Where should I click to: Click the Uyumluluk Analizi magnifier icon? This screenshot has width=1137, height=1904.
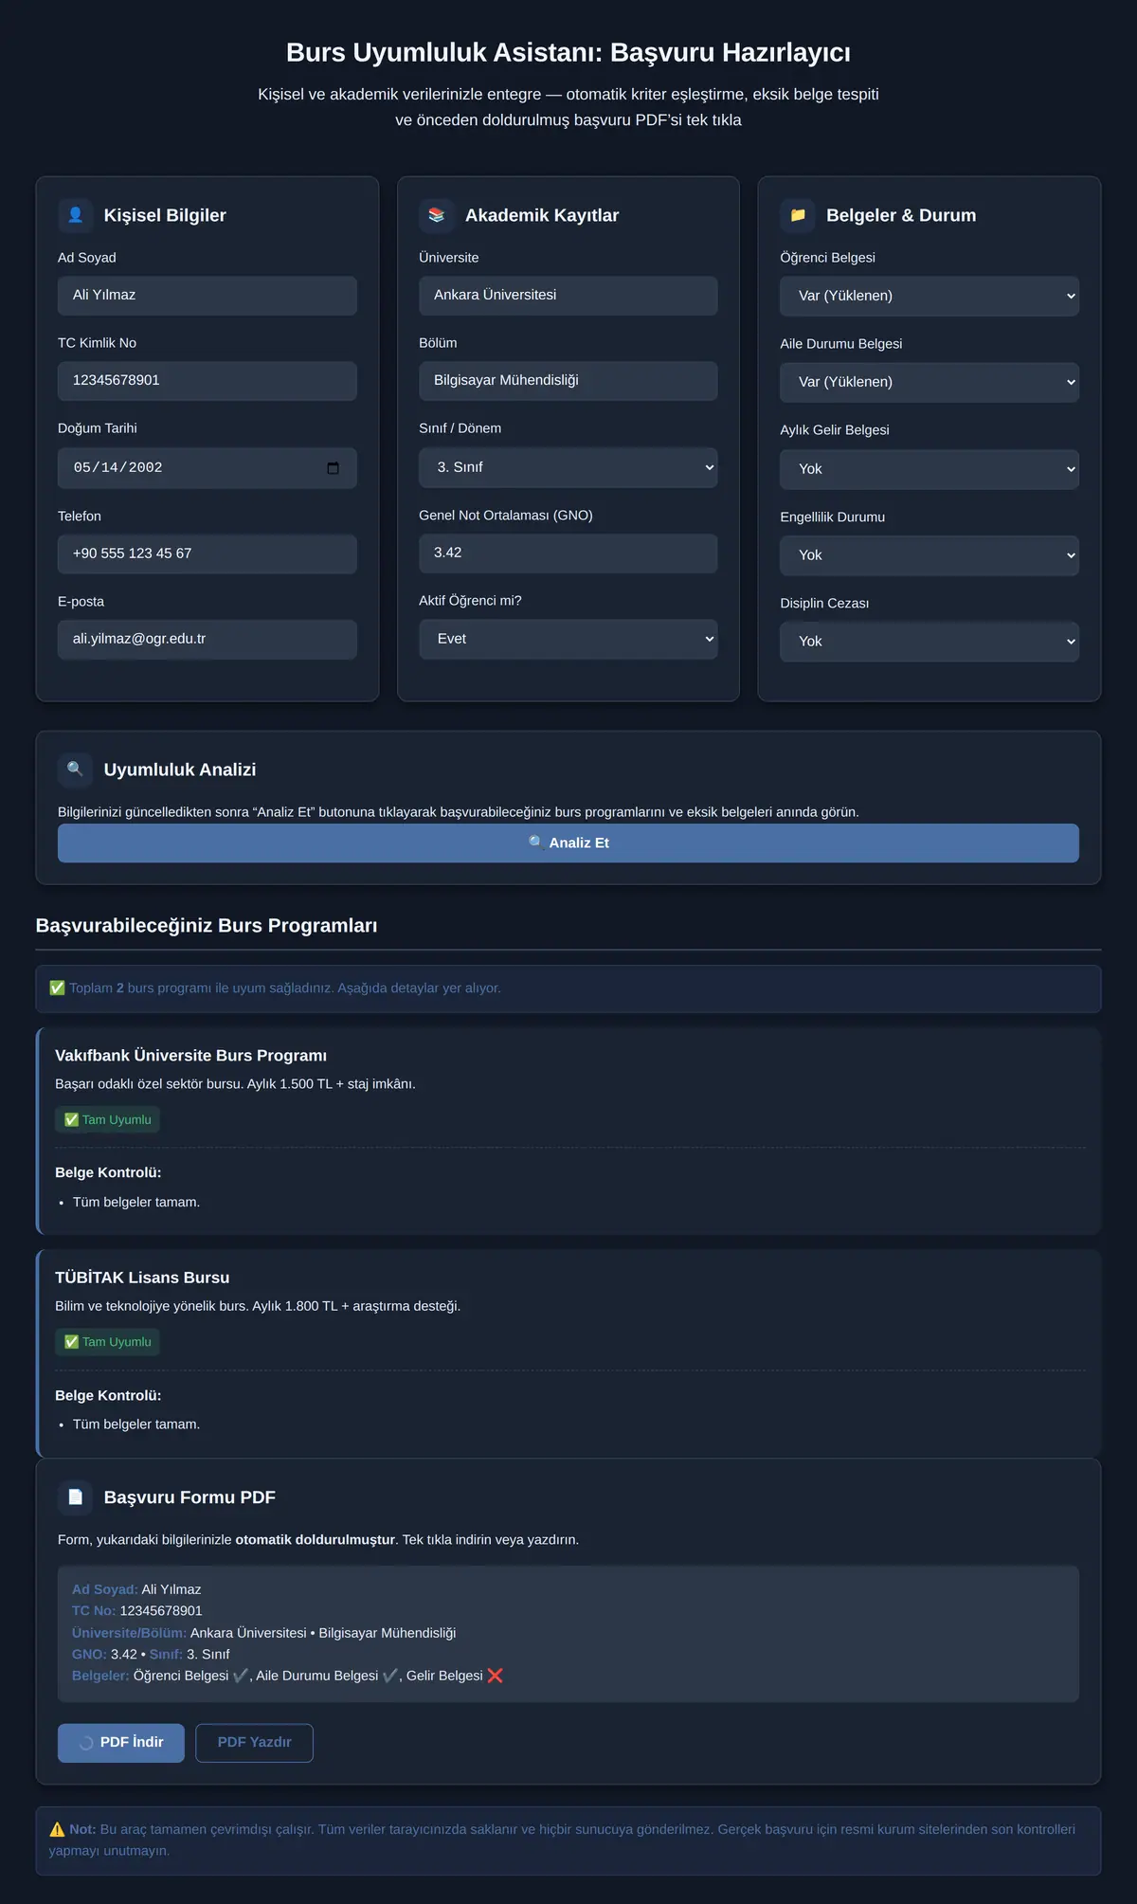coord(76,770)
